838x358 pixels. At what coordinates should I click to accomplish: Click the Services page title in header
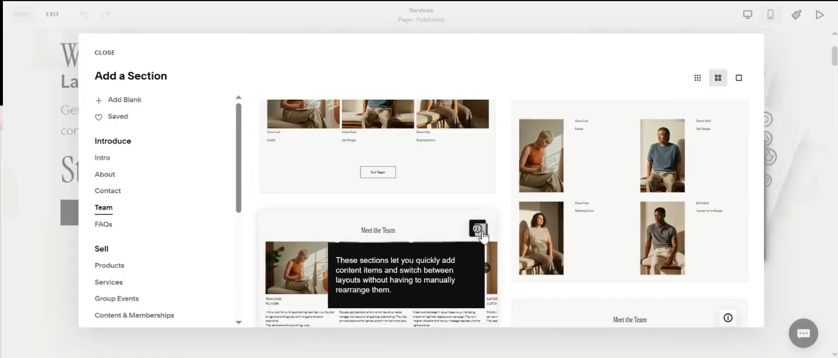click(x=421, y=10)
